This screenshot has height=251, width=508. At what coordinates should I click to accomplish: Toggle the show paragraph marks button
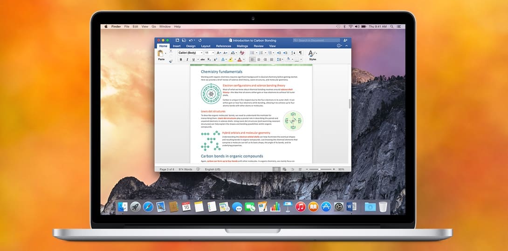tap(300, 53)
